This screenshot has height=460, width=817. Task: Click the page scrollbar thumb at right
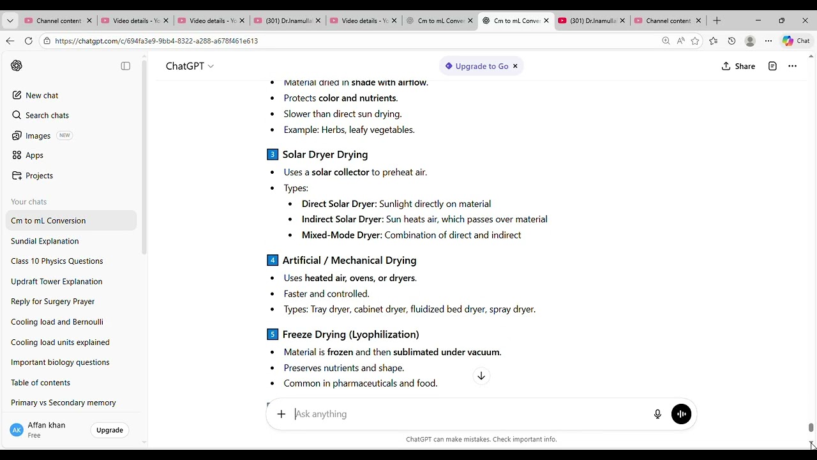(x=811, y=427)
